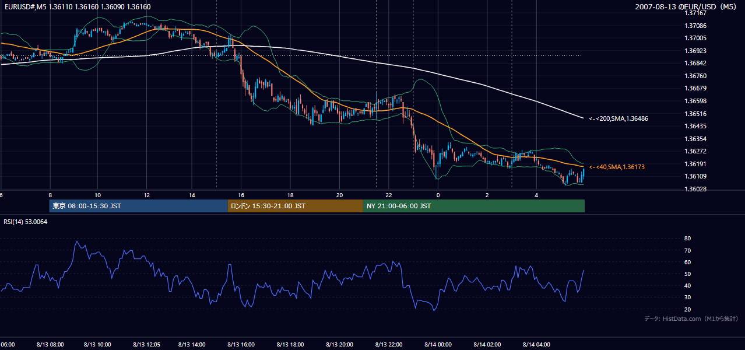This screenshot has height=350, width=745.
Task: Click the 8/13 18:00 time label
Action: click(x=291, y=344)
